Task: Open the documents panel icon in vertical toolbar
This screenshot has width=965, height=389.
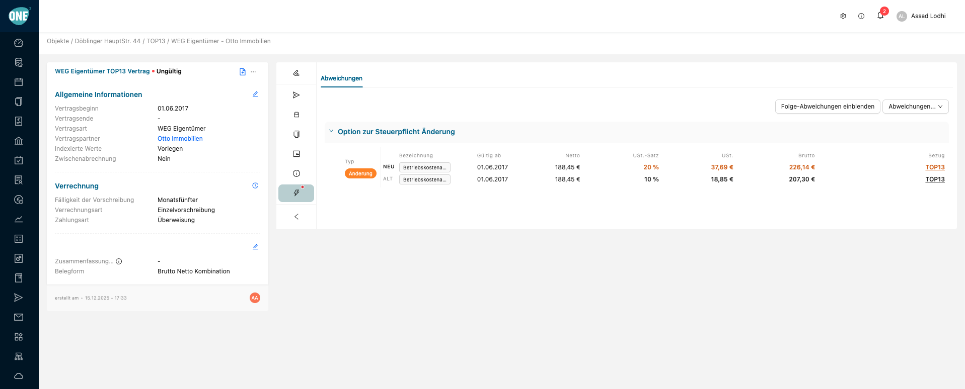Action: [296, 134]
